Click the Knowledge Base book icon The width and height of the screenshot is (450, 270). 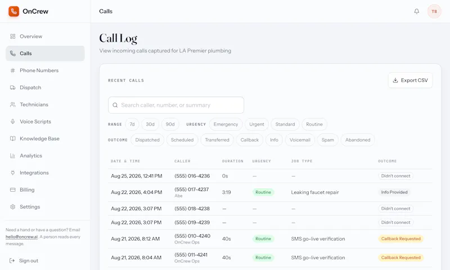12,139
